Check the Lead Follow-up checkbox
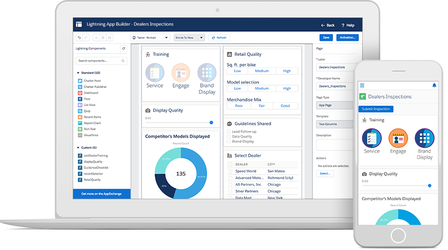This screenshot has height=250, width=448. point(229,132)
